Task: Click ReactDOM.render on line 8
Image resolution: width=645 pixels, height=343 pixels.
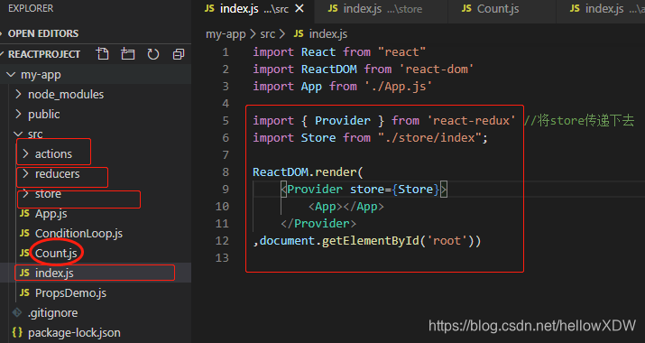Action: (x=305, y=171)
